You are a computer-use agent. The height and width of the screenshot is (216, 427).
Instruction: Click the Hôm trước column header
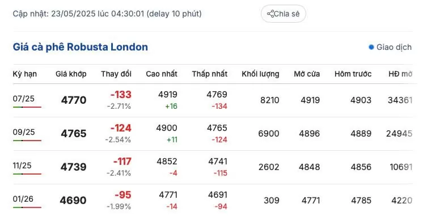coord(353,74)
